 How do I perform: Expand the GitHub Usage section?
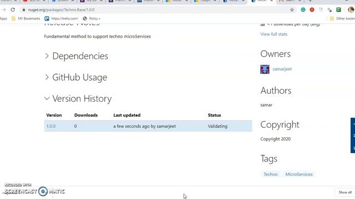click(76, 77)
